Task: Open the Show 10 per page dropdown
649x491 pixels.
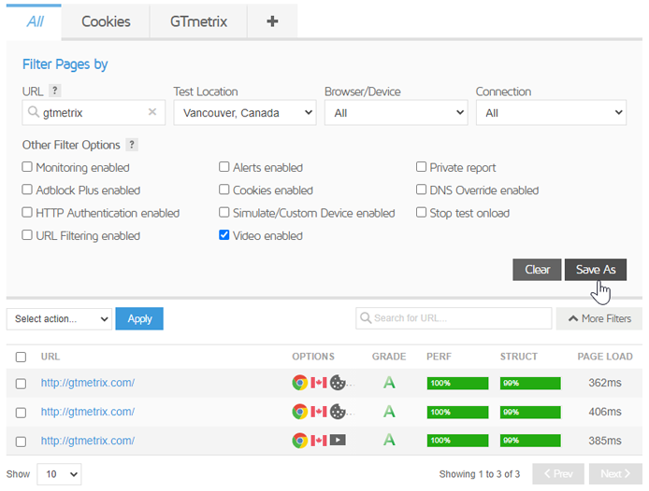Action: 59,474
